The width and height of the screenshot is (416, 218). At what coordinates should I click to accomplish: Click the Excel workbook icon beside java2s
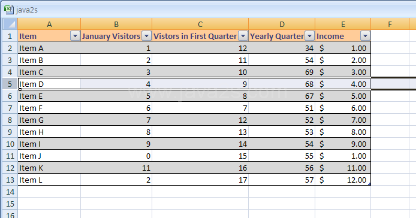pos(9,10)
